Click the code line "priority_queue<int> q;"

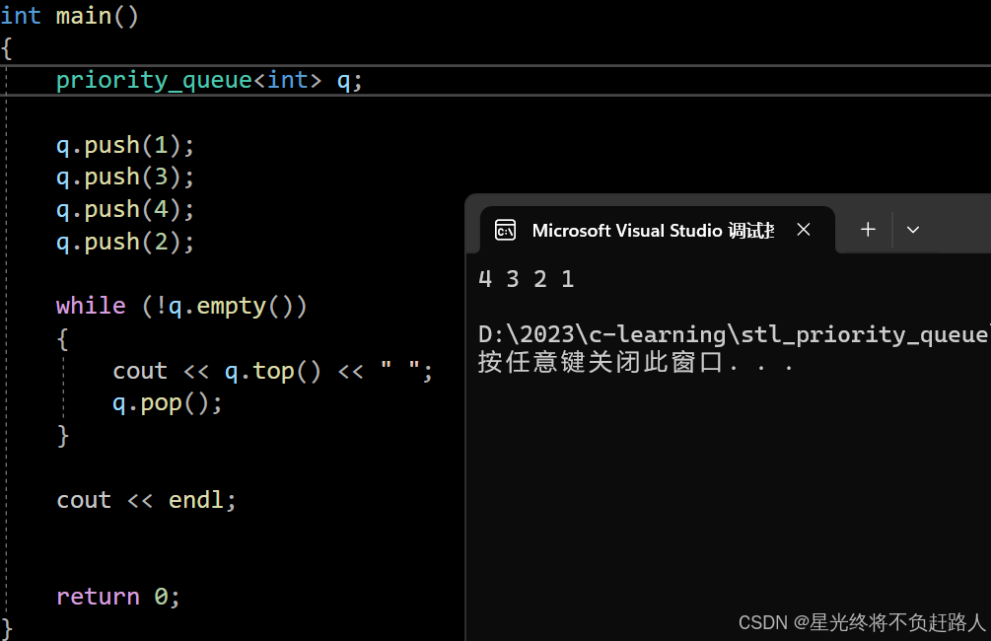point(209,80)
